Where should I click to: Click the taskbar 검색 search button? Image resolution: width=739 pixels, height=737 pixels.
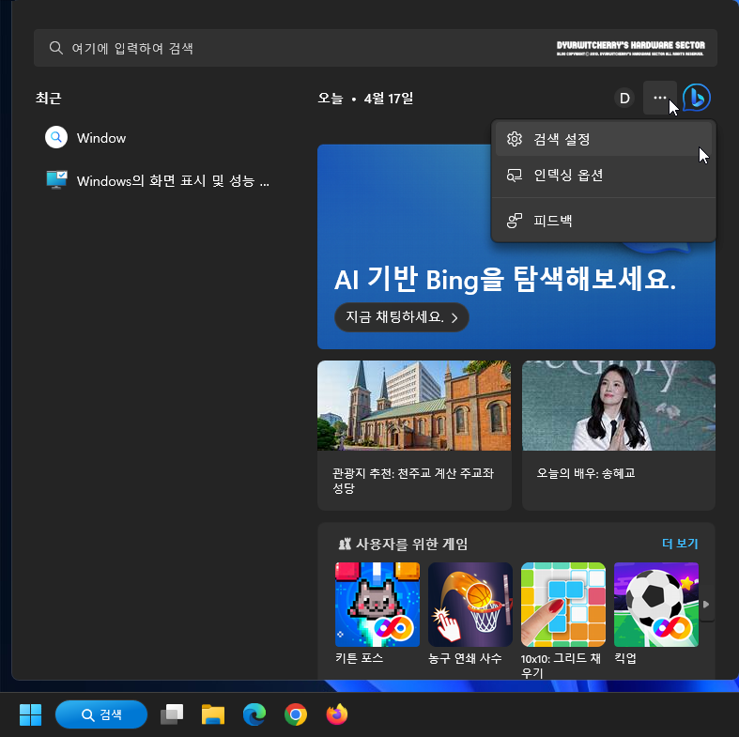point(101,714)
